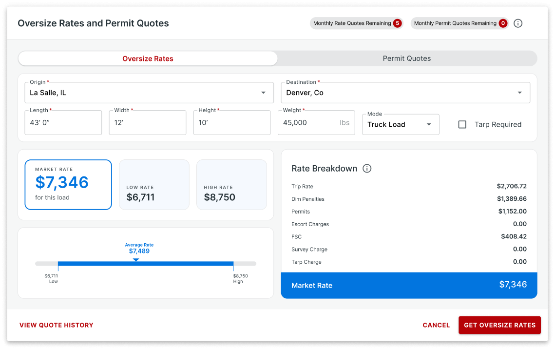Click the red rate quotes remaining badge
Viewport: 555px width, 349px height.
397,23
